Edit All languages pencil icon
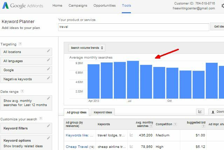Viewport: 224px width, 150px height. (49, 60)
